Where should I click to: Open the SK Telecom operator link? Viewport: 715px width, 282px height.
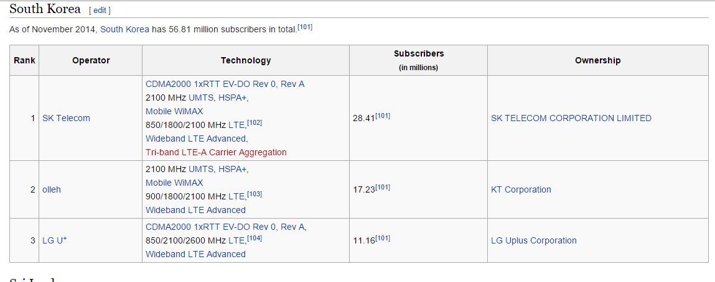(66, 118)
